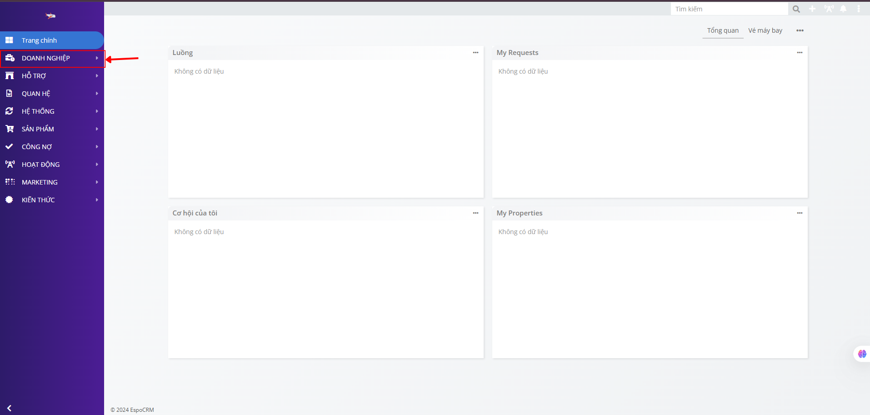Click the plus quick-create icon
Image resolution: width=870 pixels, height=415 pixels.
coord(812,9)
